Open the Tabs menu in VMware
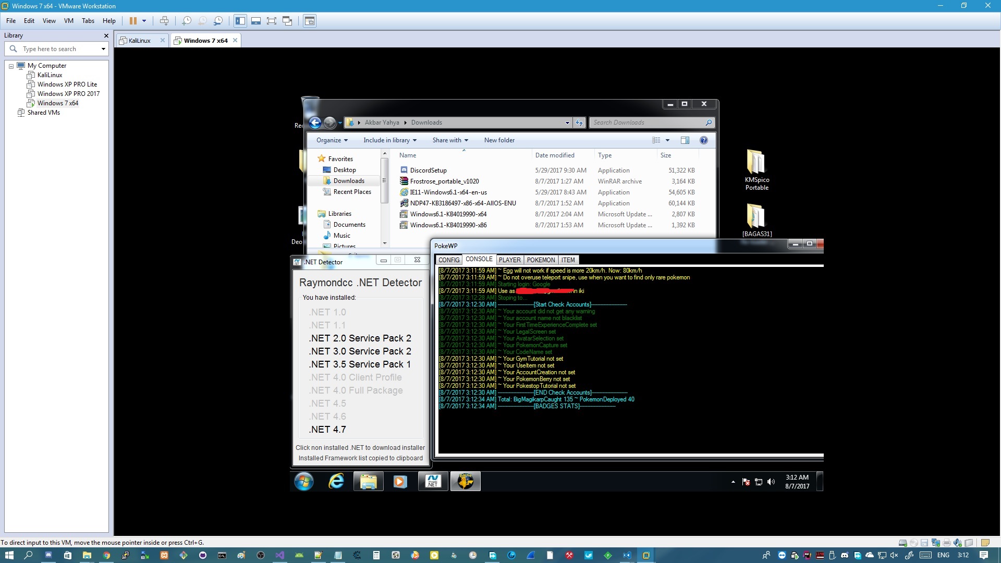This screenshot has width=1001, height=563. click(88, 21)
